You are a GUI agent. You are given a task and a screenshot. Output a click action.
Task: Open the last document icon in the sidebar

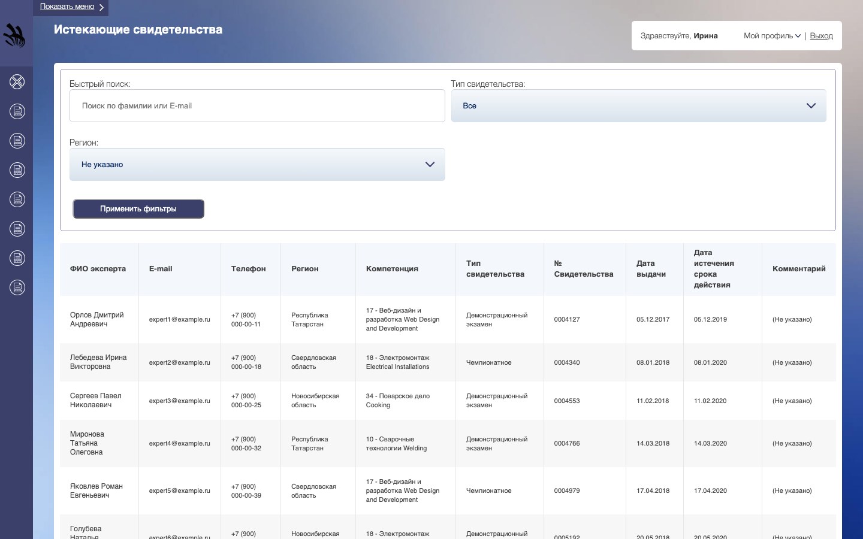coord(17,287)
